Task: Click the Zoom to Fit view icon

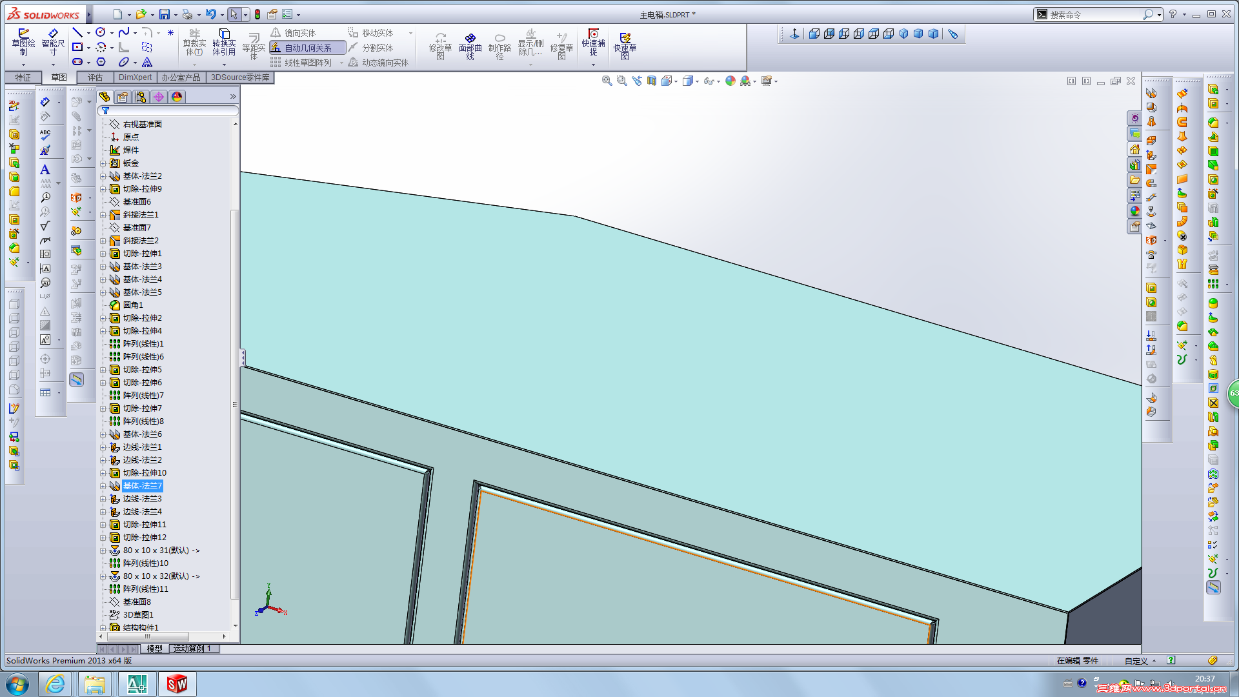Action: point(607,81)
